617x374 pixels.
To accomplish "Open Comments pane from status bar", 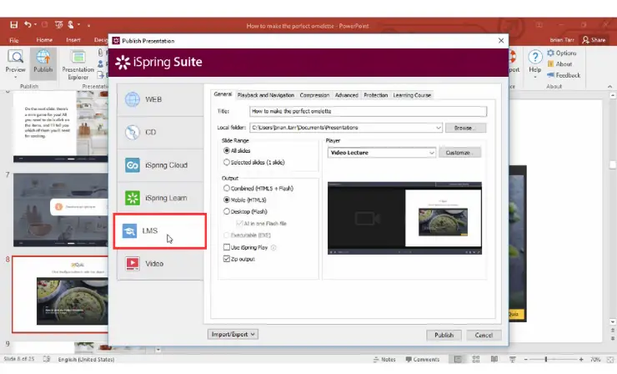I will pyautogui.click(x=422, y=360).
